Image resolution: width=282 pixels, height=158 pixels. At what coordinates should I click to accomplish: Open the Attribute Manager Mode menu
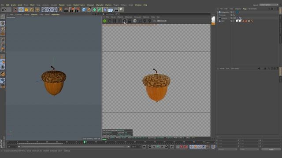tap(222, 68)
